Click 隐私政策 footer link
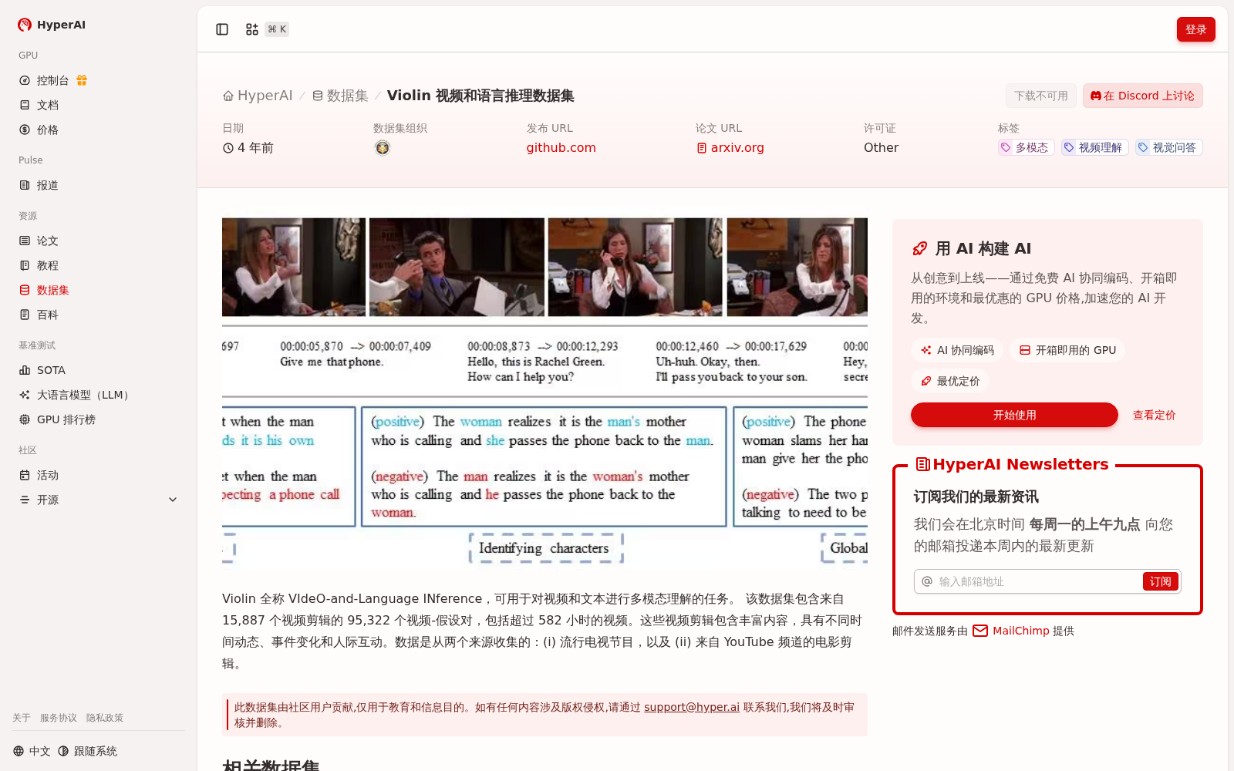 click(x=105, y=718)
